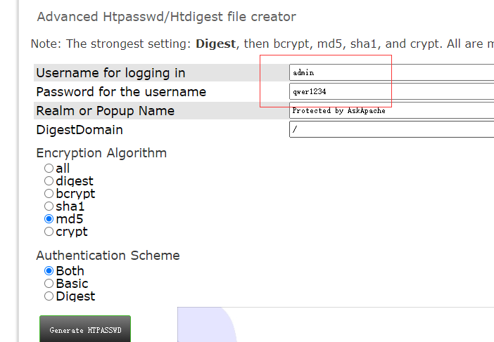The height and width of the screenshot is (342, 494).
Task: Select the crypt encryption option
Action: (49, 232)
